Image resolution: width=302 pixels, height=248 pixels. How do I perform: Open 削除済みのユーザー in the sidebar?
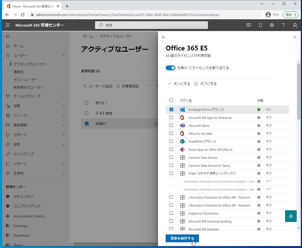[x=29, y=87]
